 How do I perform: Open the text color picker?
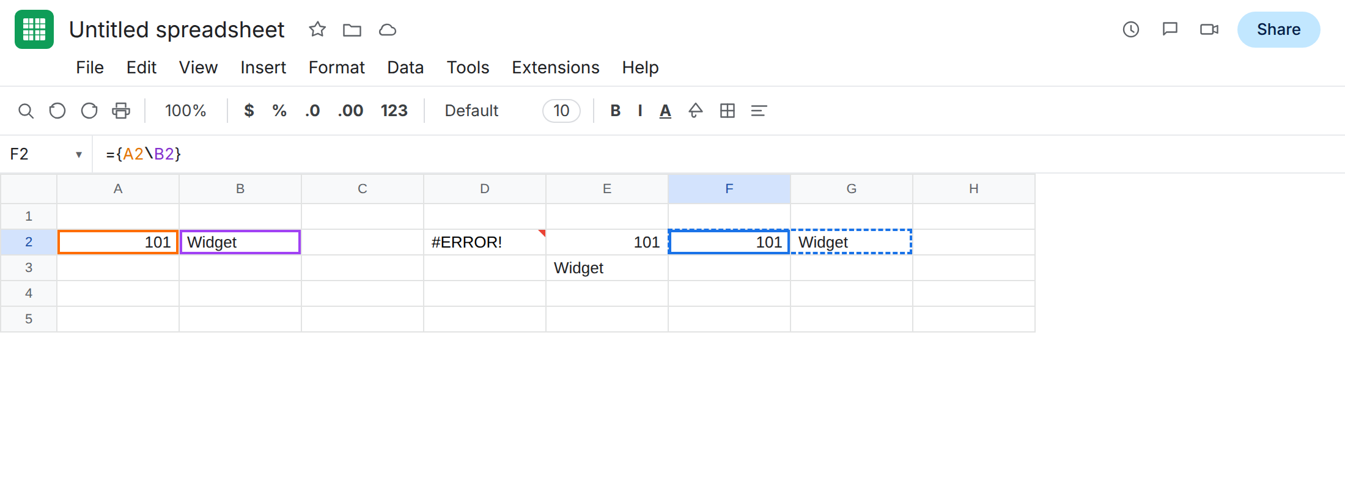click(x=666, y=111)
